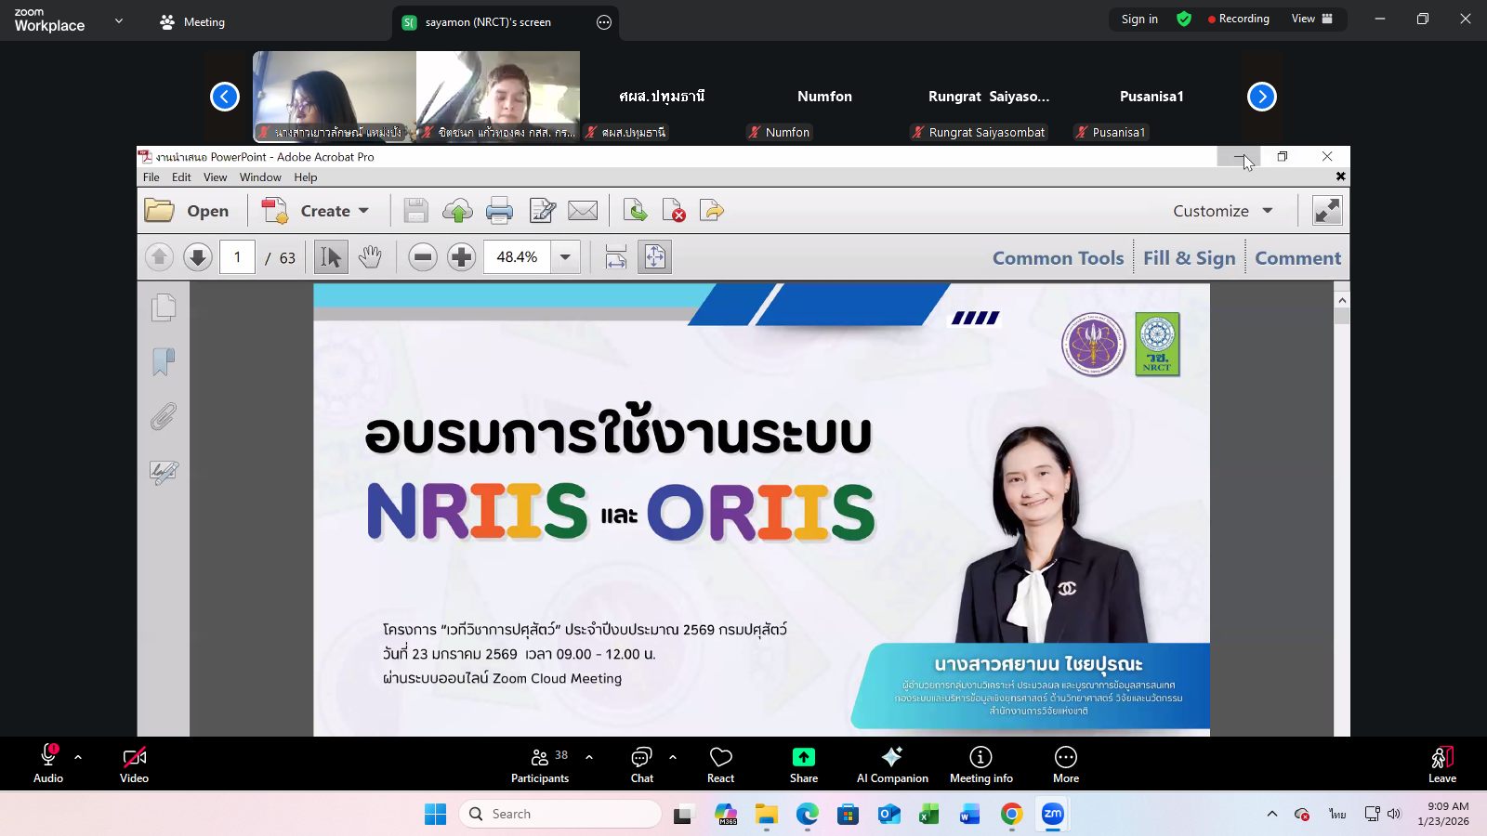Expand the zoom percentage dropdown
The image size is (1487, 836).
[x=565, y=257]
